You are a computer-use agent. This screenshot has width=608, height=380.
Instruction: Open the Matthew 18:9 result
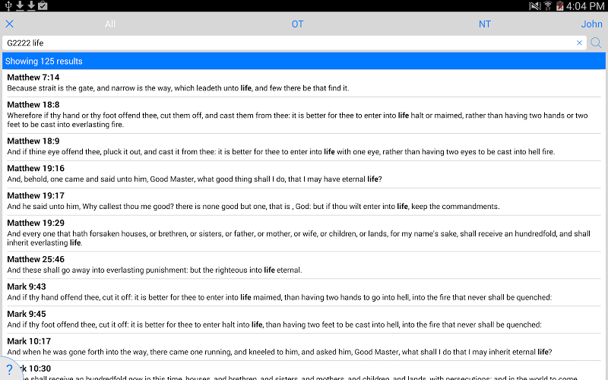303,147
